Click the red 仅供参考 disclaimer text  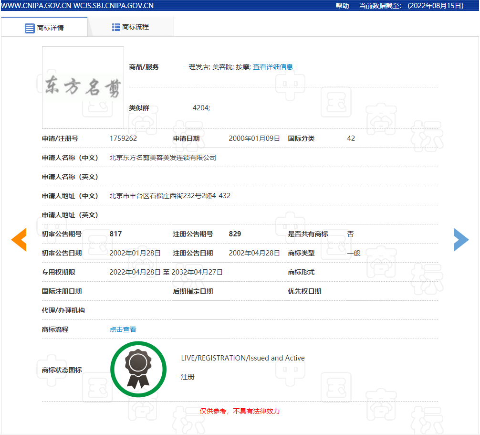tap(240, 411)
